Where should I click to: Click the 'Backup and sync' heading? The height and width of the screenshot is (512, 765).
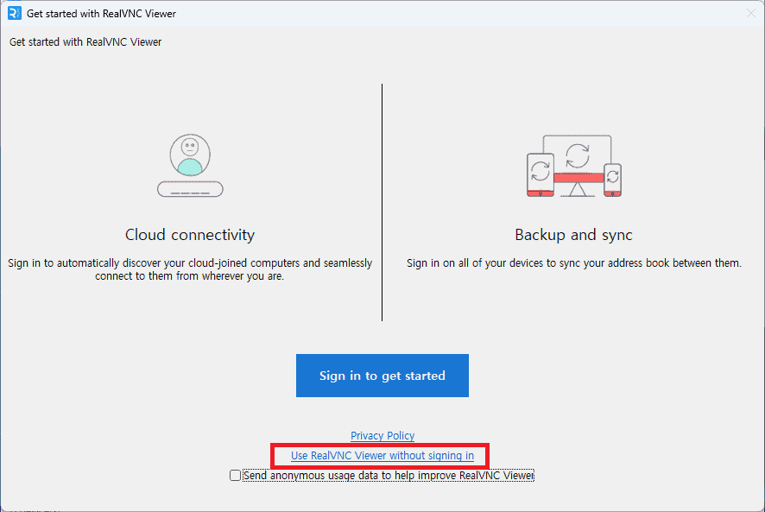(x=574, y=235)
